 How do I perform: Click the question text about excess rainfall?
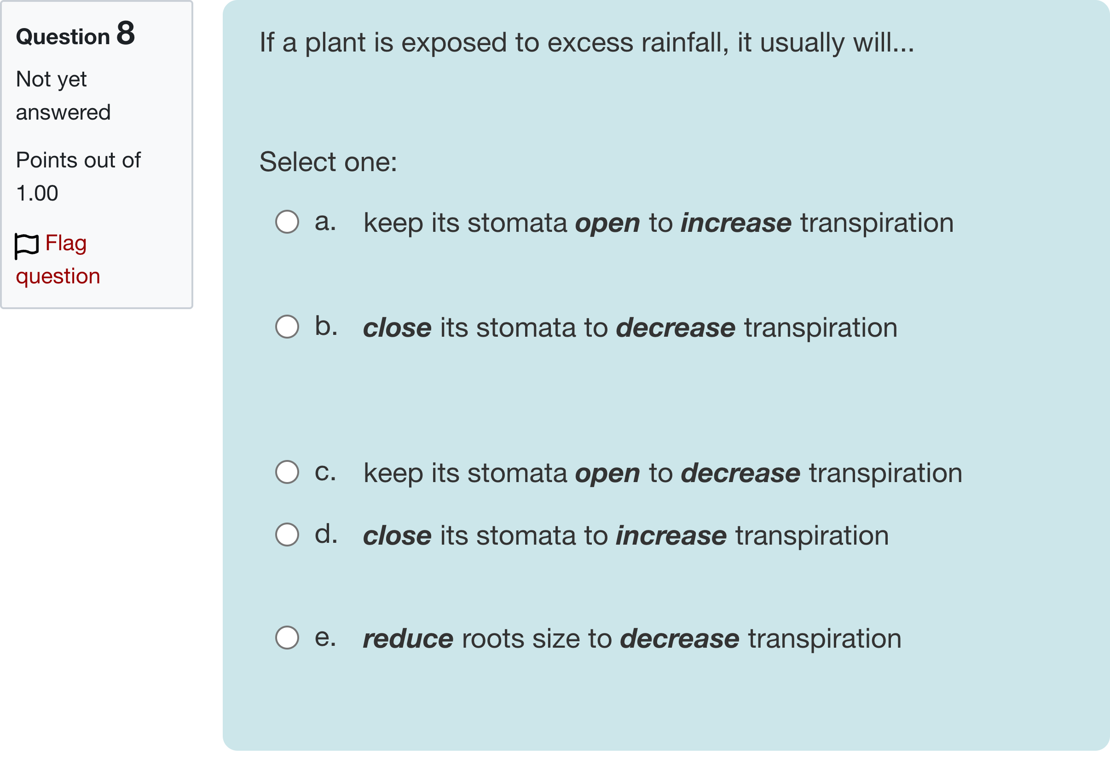(587, 42)
